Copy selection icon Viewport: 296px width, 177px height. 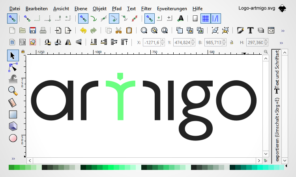click(109, 30)
